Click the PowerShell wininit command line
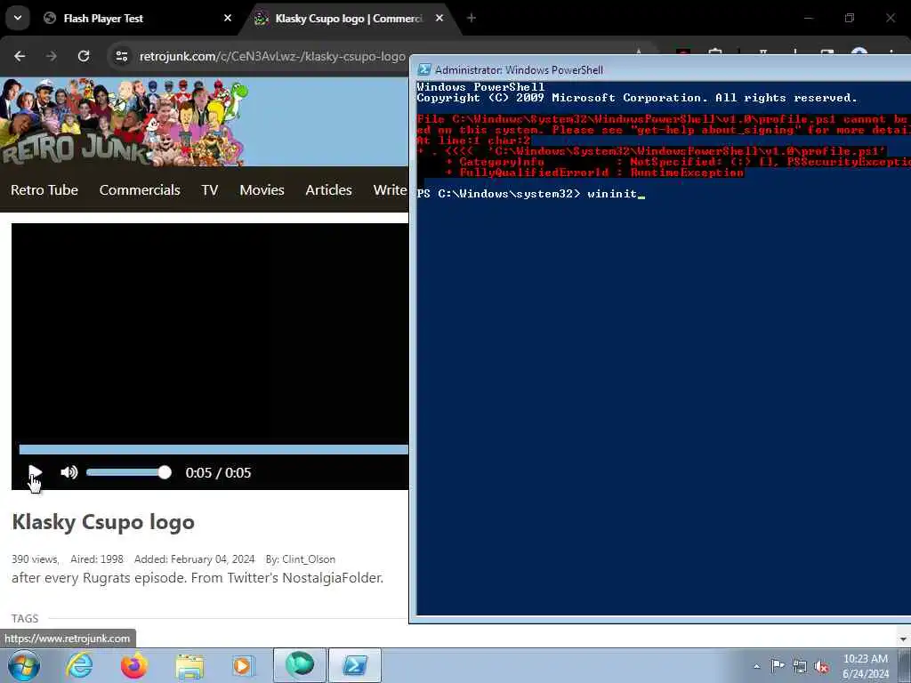The image size is (911, 683). tap(531, 194)
